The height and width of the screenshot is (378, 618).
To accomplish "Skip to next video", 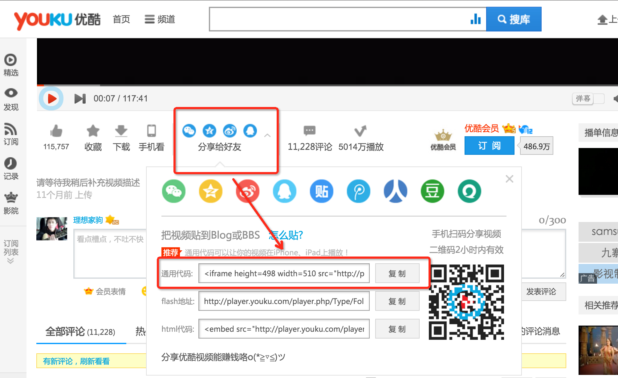I will click(80, 99).
